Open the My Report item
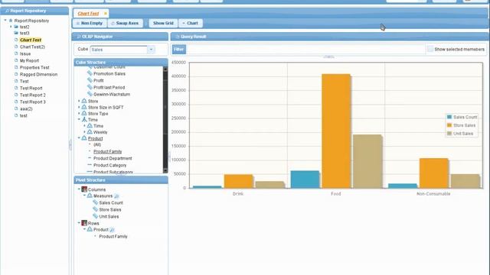Screen dimensions: 490x275 [29, 60]
